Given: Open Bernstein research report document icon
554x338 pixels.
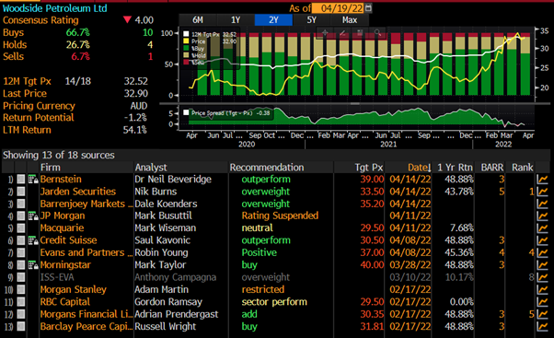Looking at the screenshot, I should pos(33,180).
